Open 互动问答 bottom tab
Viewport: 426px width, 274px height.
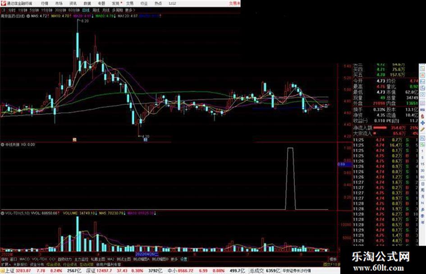point(87,264)
